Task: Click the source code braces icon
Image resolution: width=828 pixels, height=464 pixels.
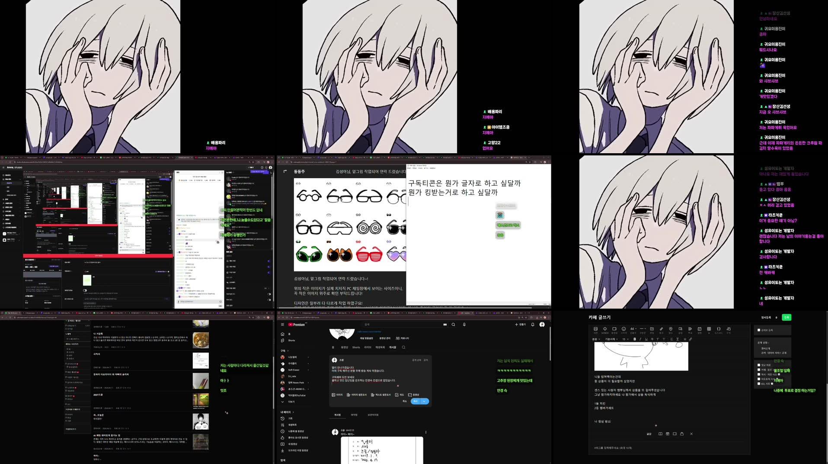Action: click(719, 329)
